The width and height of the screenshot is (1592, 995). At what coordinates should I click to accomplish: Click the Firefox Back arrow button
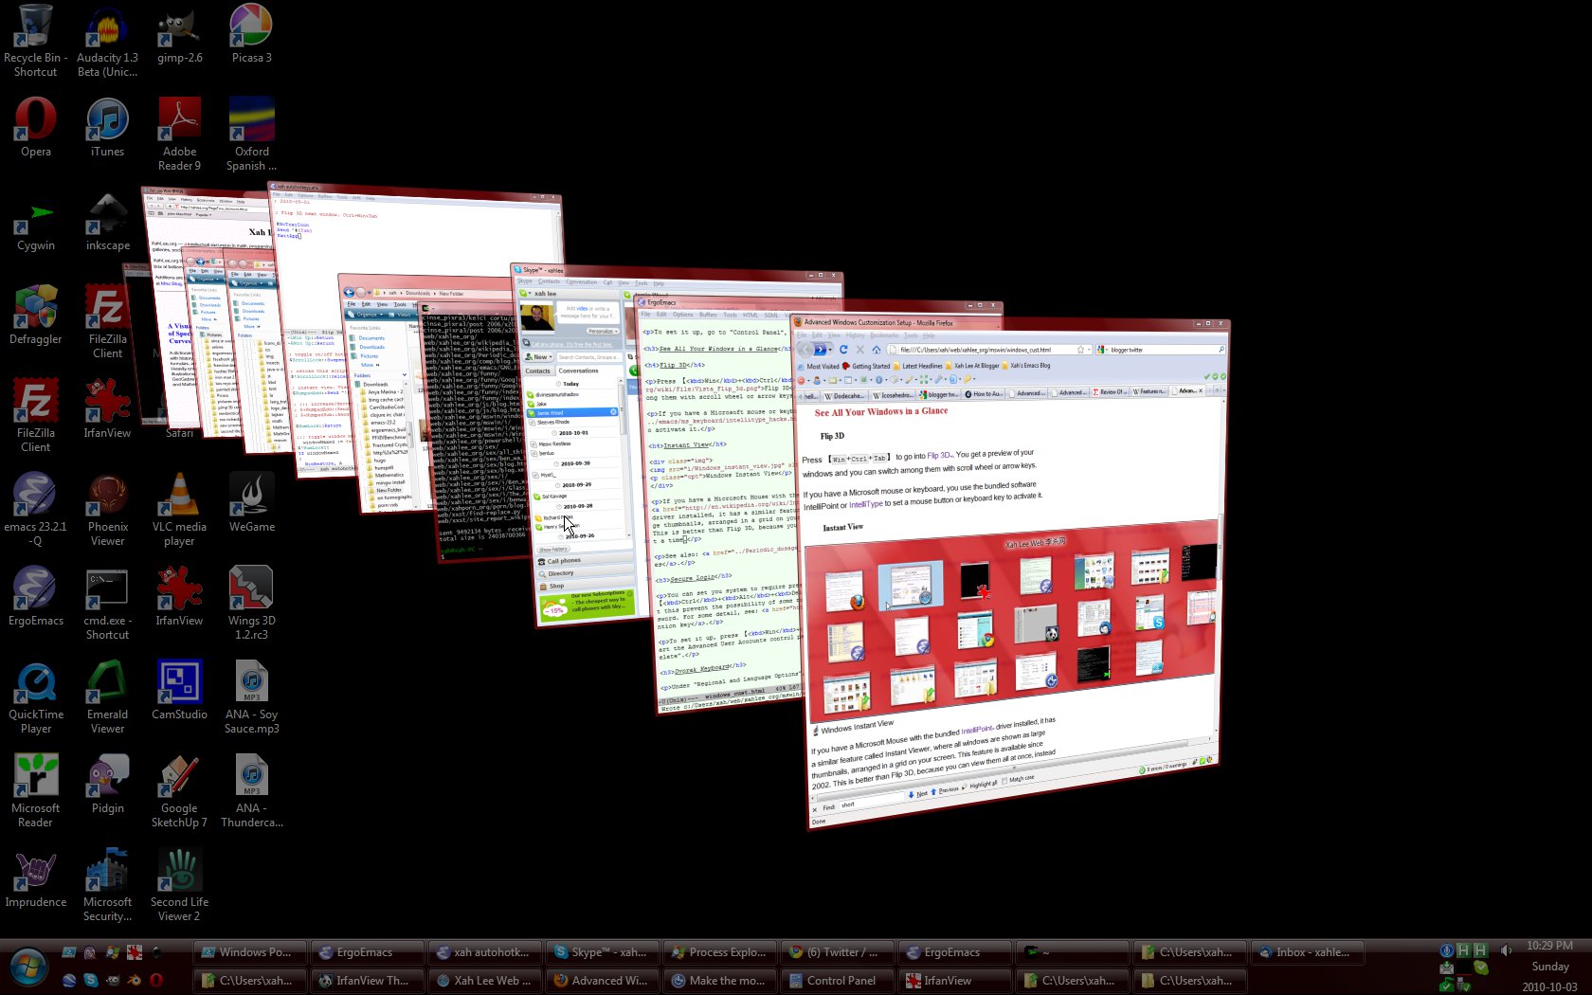(x=805, y=349)
